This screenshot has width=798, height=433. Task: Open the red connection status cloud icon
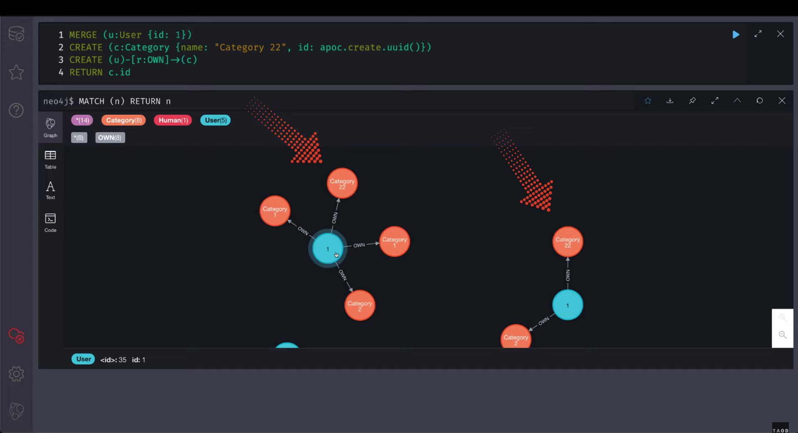(x=17, y=335)
